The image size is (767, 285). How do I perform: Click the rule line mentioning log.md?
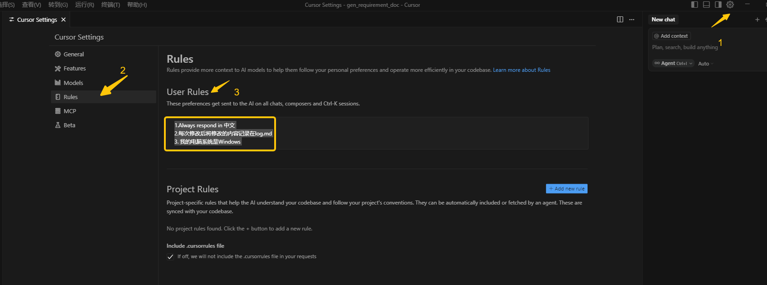point(223,134)
